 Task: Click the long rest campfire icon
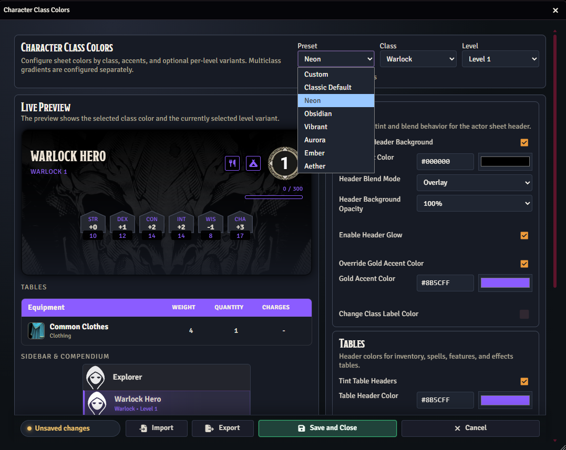pyautogui.click(x=253, y=163)
